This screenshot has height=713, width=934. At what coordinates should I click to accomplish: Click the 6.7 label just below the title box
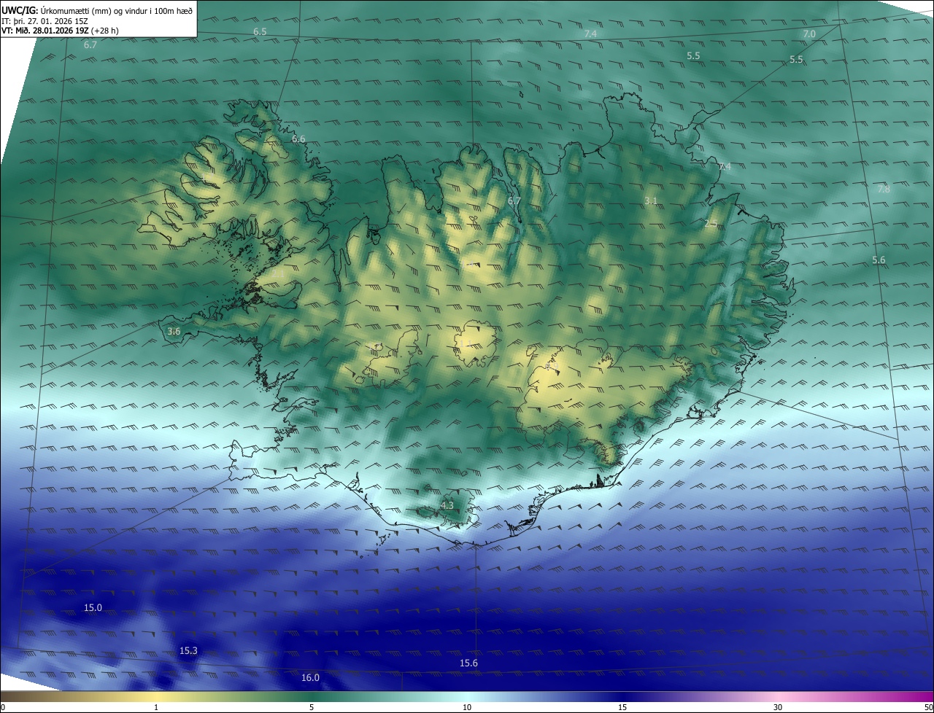coord(90,45)
